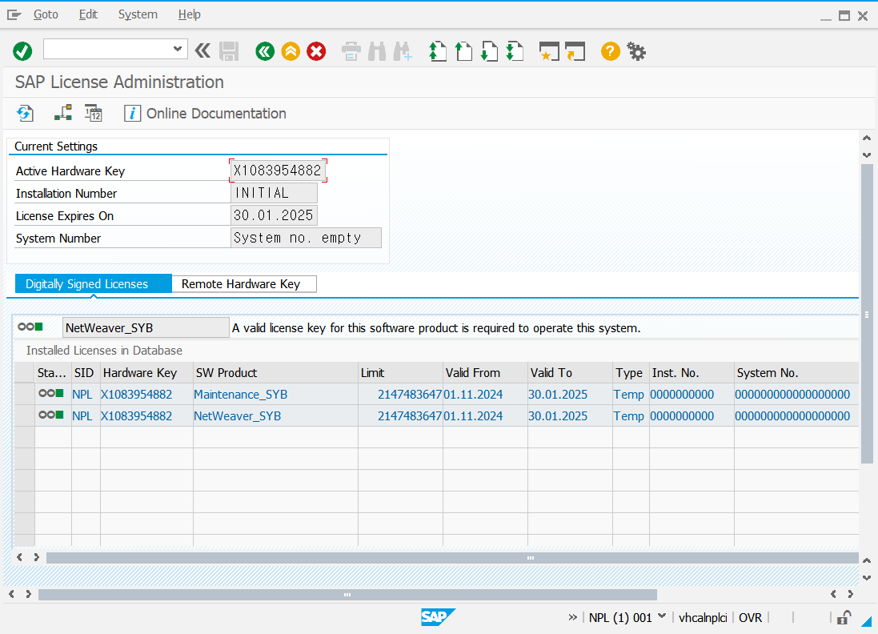The image size is (878, 634).
Task: Click the lock icon in status bar
Action: [x=844, y=617]
